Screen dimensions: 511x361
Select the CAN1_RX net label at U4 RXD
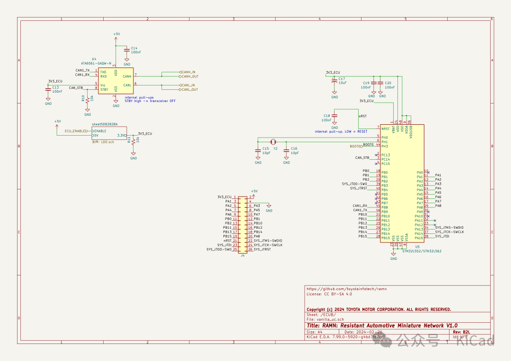point(82,75)
